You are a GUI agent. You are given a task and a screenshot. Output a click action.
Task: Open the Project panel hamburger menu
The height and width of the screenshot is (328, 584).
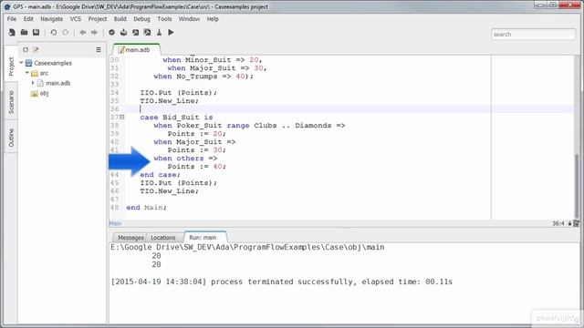[99, 49]
